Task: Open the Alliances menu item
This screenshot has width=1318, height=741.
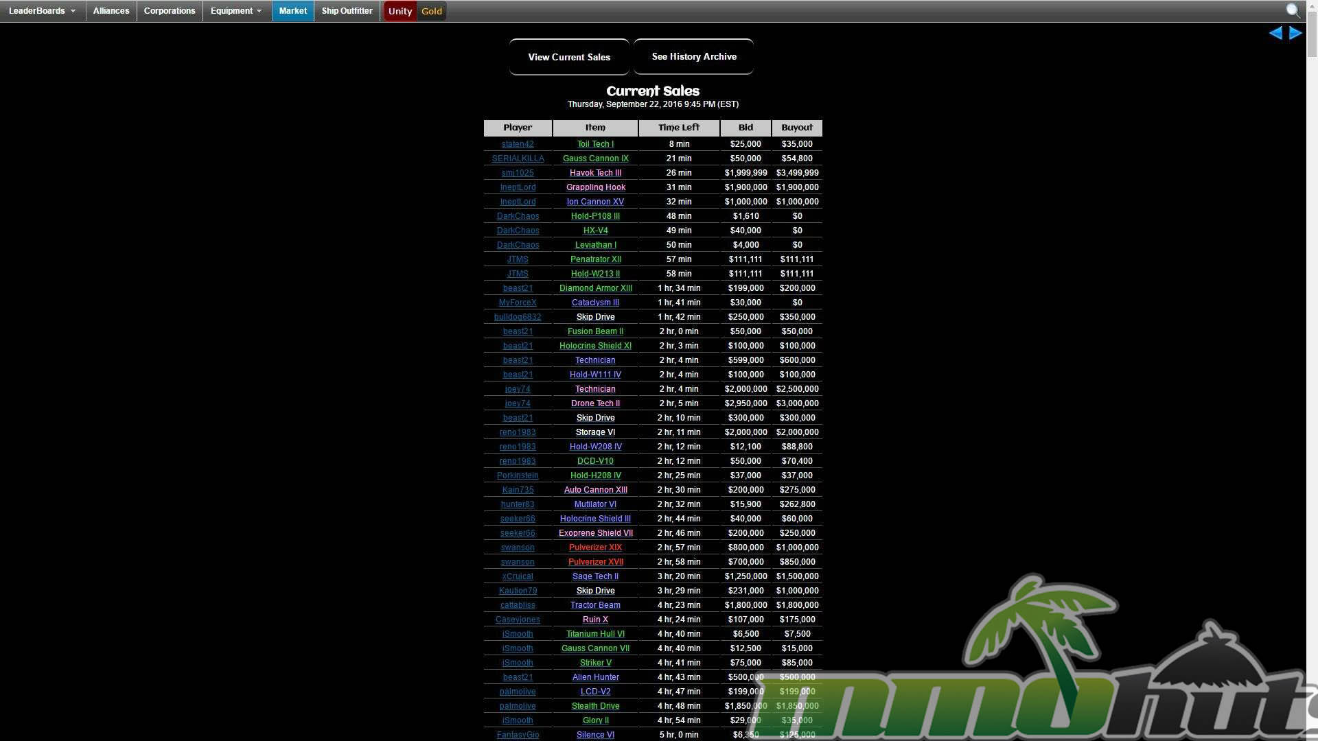Action: 111,11
